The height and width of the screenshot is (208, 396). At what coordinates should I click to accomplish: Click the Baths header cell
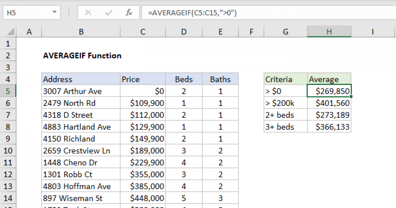(x=220, y=79)
